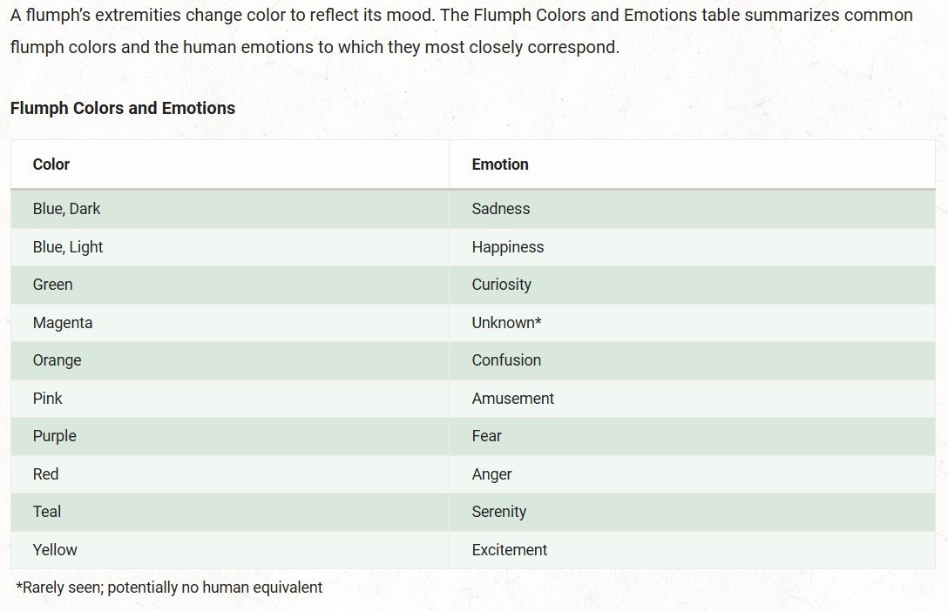
Task: Select the Orange color cell
Action: click(x=230, y=360)
